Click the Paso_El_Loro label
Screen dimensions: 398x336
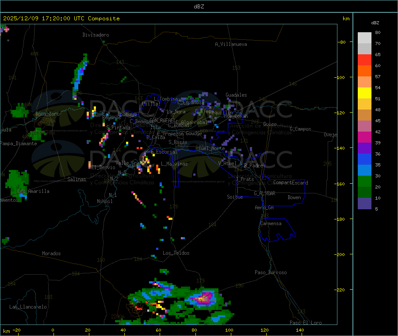pos(306,323)
